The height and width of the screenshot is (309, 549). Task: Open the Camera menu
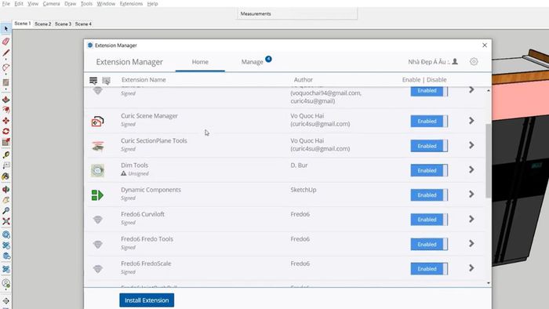51,3
